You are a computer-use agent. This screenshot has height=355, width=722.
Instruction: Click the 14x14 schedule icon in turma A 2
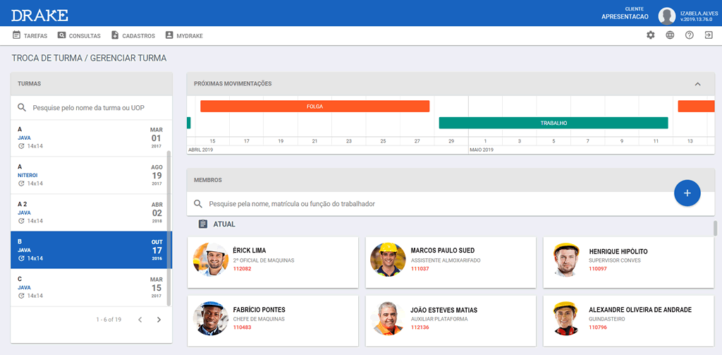click(x=20, y=221)
